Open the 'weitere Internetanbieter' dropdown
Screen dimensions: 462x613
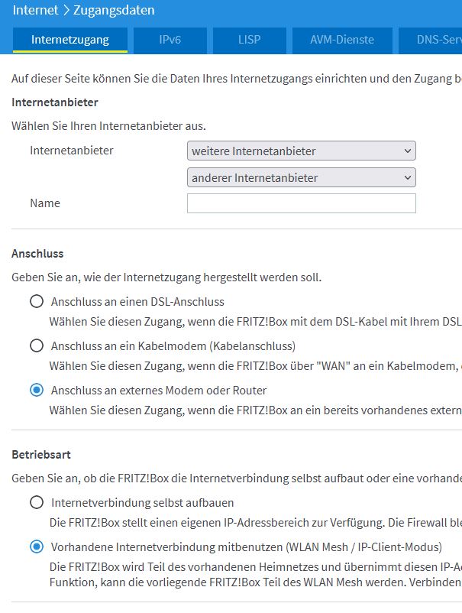tap(301, 151)
